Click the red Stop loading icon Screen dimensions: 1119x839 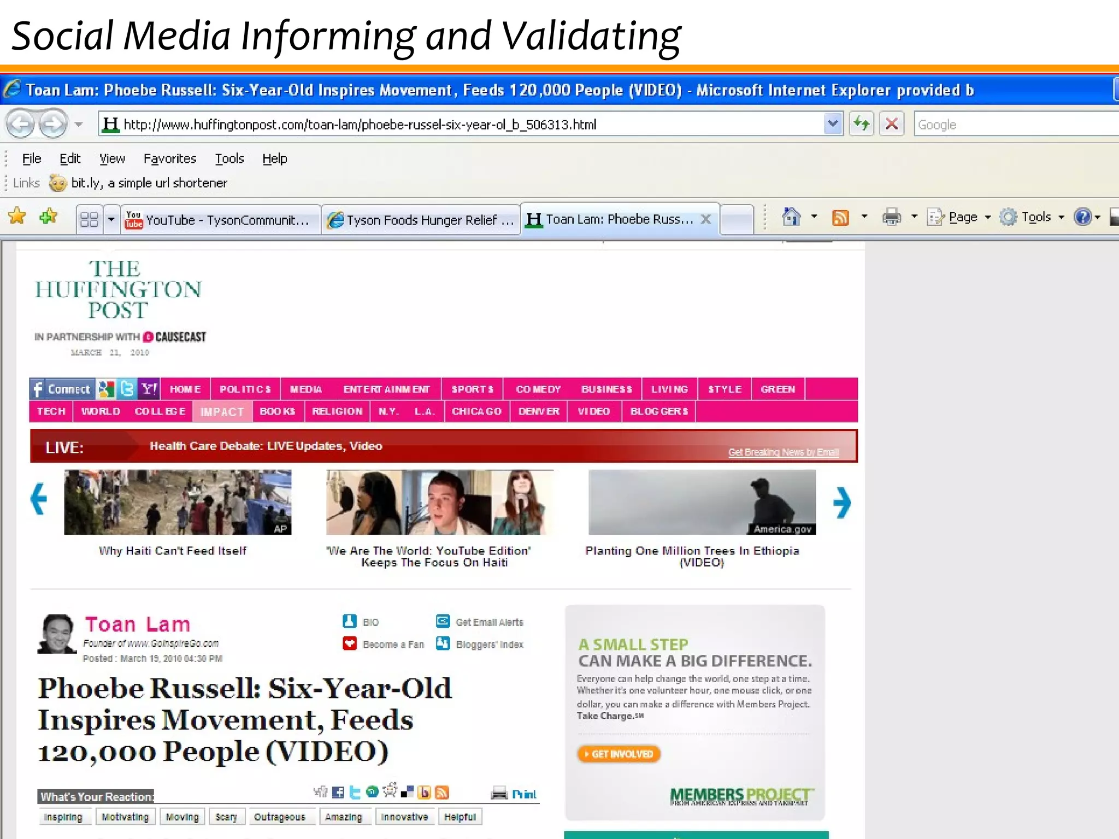pyautogui.click(x=892, y=124)
